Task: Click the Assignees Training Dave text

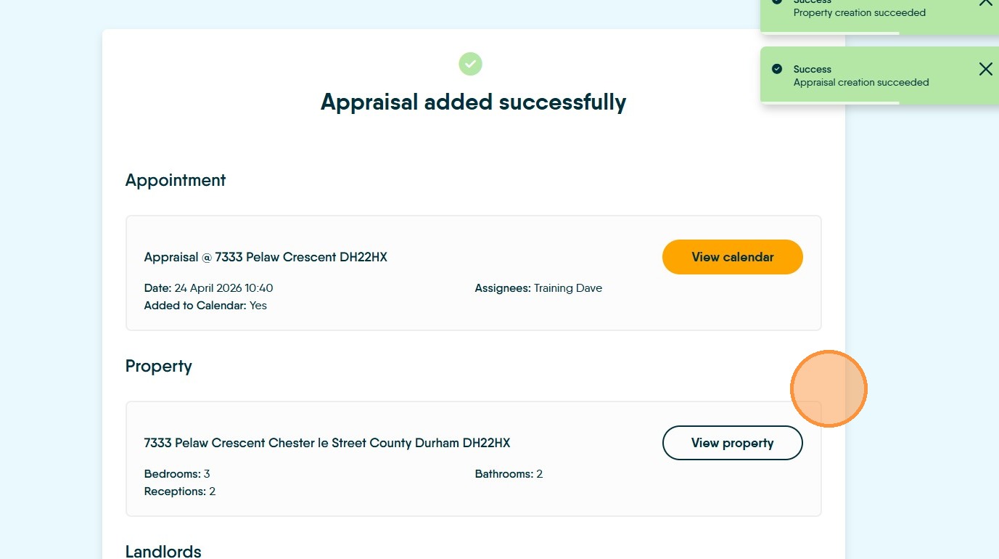Action: [x=538, y=288]
